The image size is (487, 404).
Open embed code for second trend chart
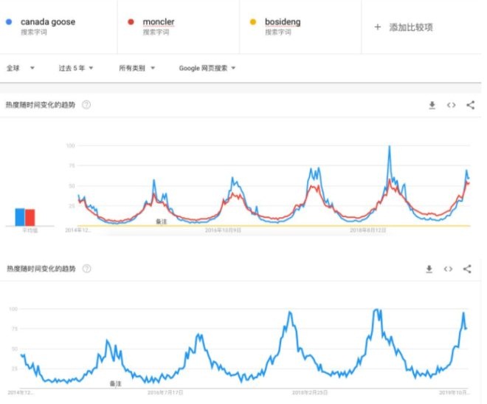448,269
